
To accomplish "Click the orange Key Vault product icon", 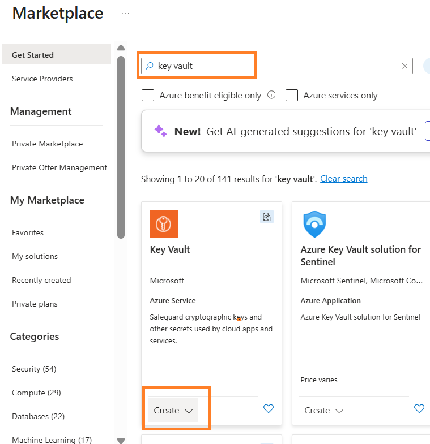I will [164, 224].
